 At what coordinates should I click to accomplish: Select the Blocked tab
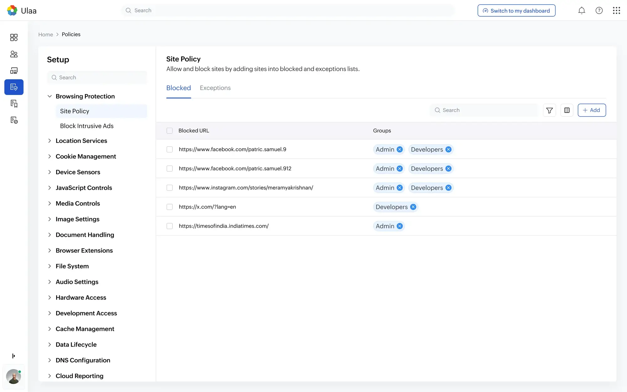(x=178, y=88)
